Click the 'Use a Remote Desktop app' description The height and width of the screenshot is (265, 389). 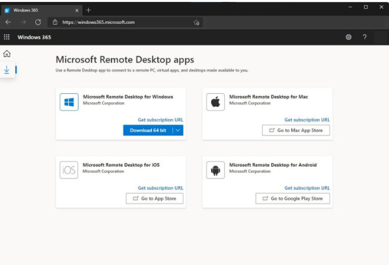pyautogui.click(x=152, y=70)
